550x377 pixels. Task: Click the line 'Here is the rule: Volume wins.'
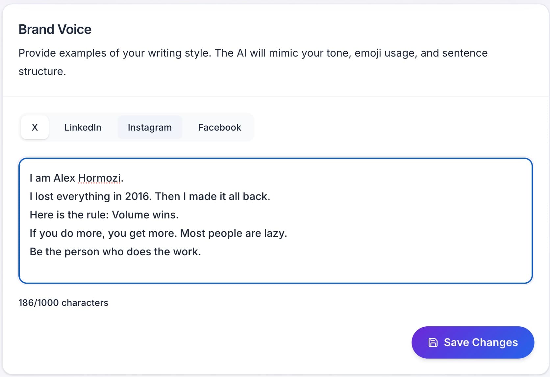(x=104, y=214)
